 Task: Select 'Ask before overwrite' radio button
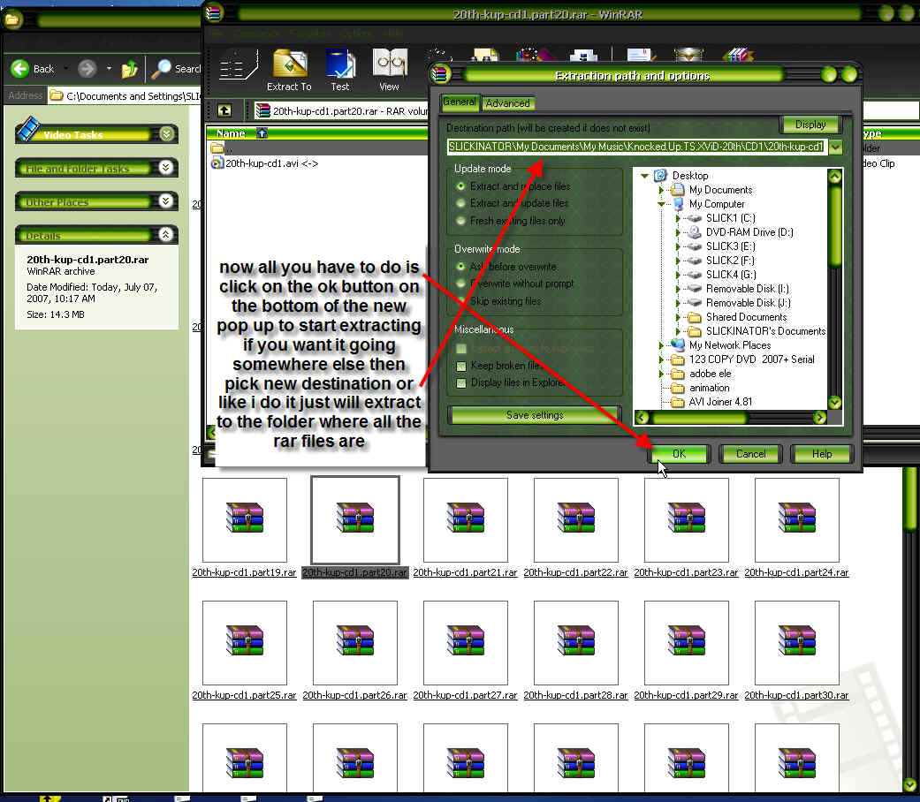pos(461,267)
